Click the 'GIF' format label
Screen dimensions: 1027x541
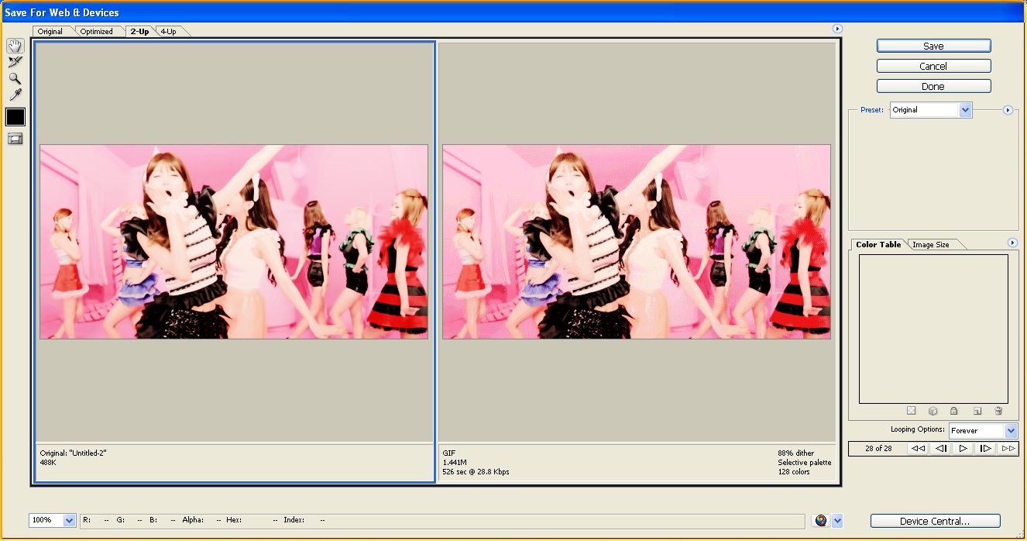coord(448,453)
